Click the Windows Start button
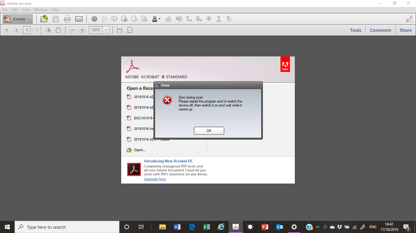 [x=7, y=227]
